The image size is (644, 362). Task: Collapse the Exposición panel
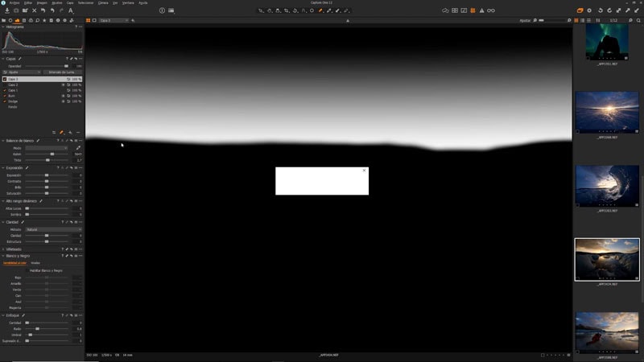(2, 168)
